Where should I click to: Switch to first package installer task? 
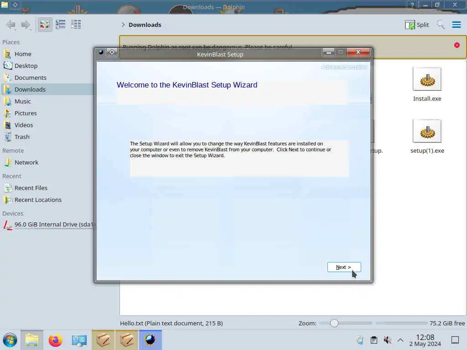103,340
